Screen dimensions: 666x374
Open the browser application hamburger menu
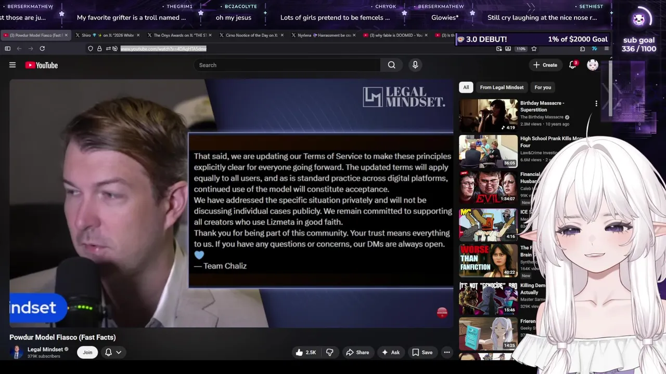(x=606, y=49)
